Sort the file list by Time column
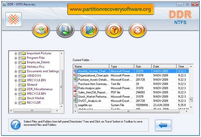The image size is (201, 137). click(183, 66)
